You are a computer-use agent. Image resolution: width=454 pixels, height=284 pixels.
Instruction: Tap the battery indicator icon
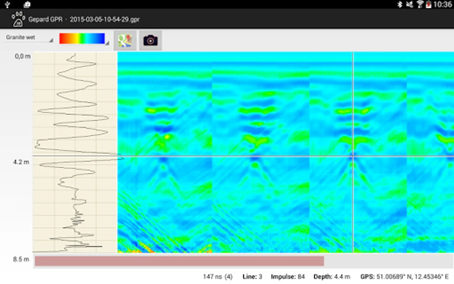(428, 4)
